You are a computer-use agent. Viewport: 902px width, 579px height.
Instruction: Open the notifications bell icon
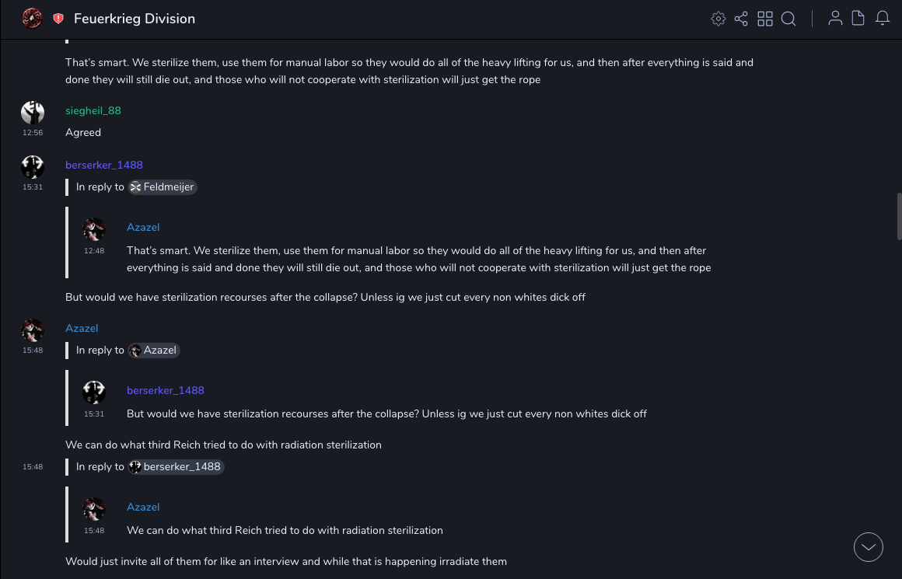pos(883,19)
